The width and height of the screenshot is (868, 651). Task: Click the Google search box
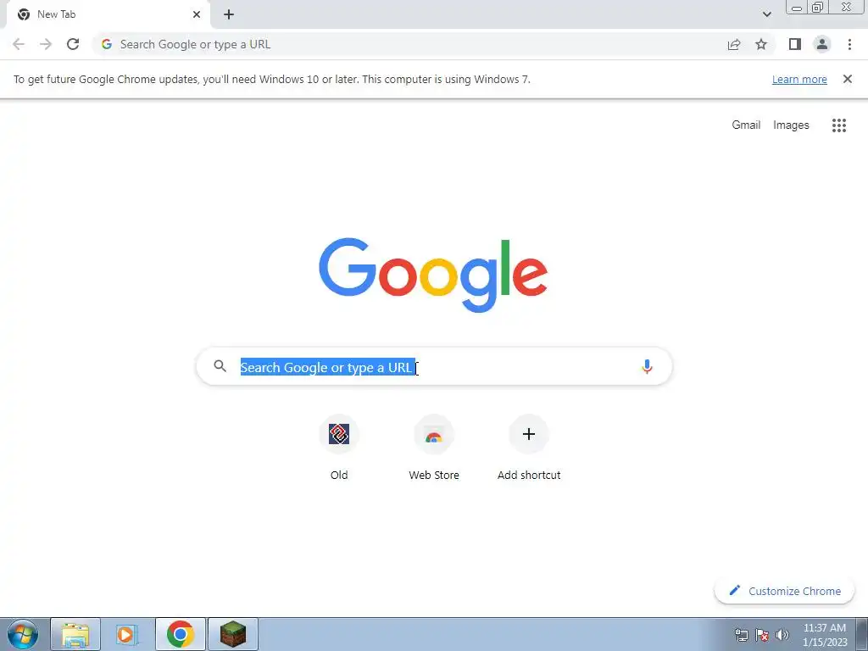pos(434,366)
